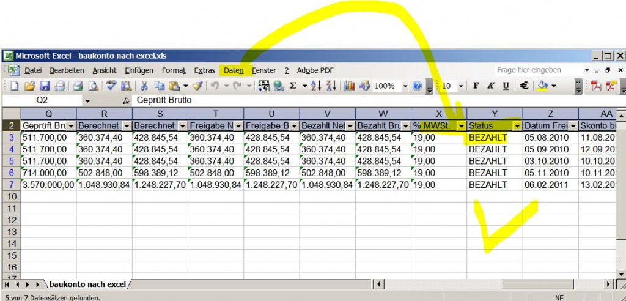
Task: Open the Status column filter dropdown
Action: pos(517,125)
